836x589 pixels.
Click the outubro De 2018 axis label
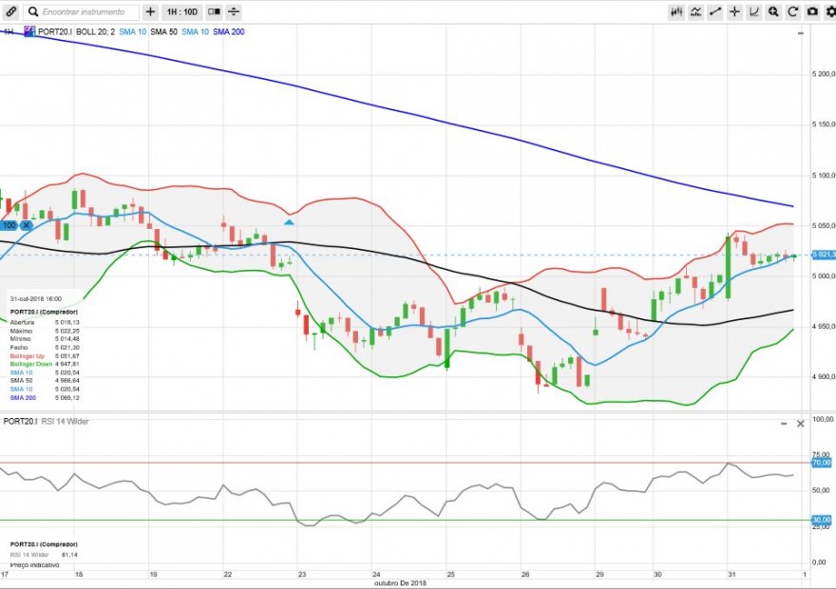pos(400,583)
